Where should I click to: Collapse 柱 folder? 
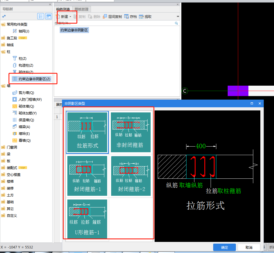click(x=3, y=52)
